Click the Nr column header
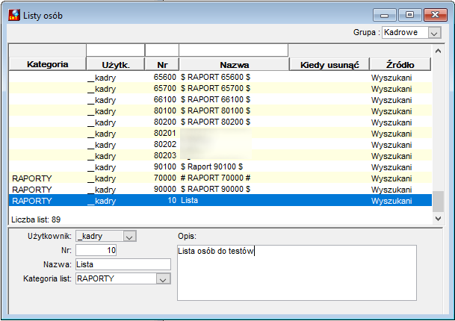455x321 pixels. click(x=162, y=64)
